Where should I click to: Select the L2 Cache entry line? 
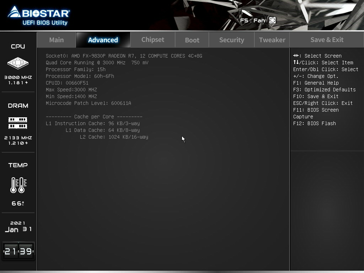pos(114,137)
